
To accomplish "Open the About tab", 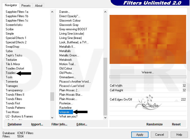I will pyautogui.click(x=39, y=6).
